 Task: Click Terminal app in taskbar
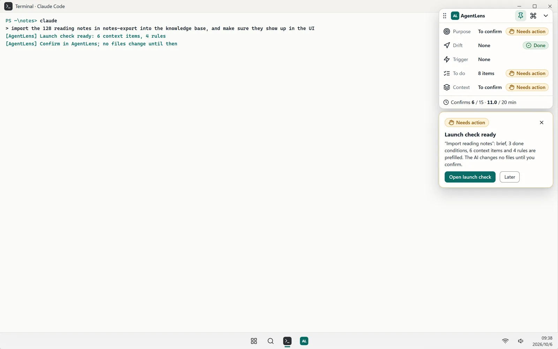[287, 341]
